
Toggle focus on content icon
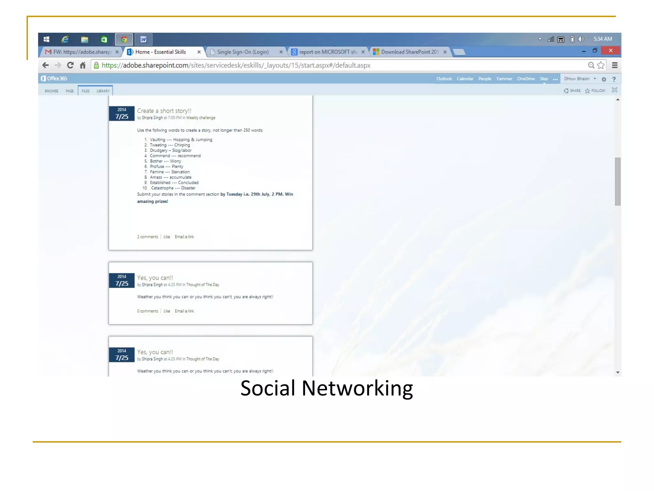pyautogui.click(x=614, y=90)
